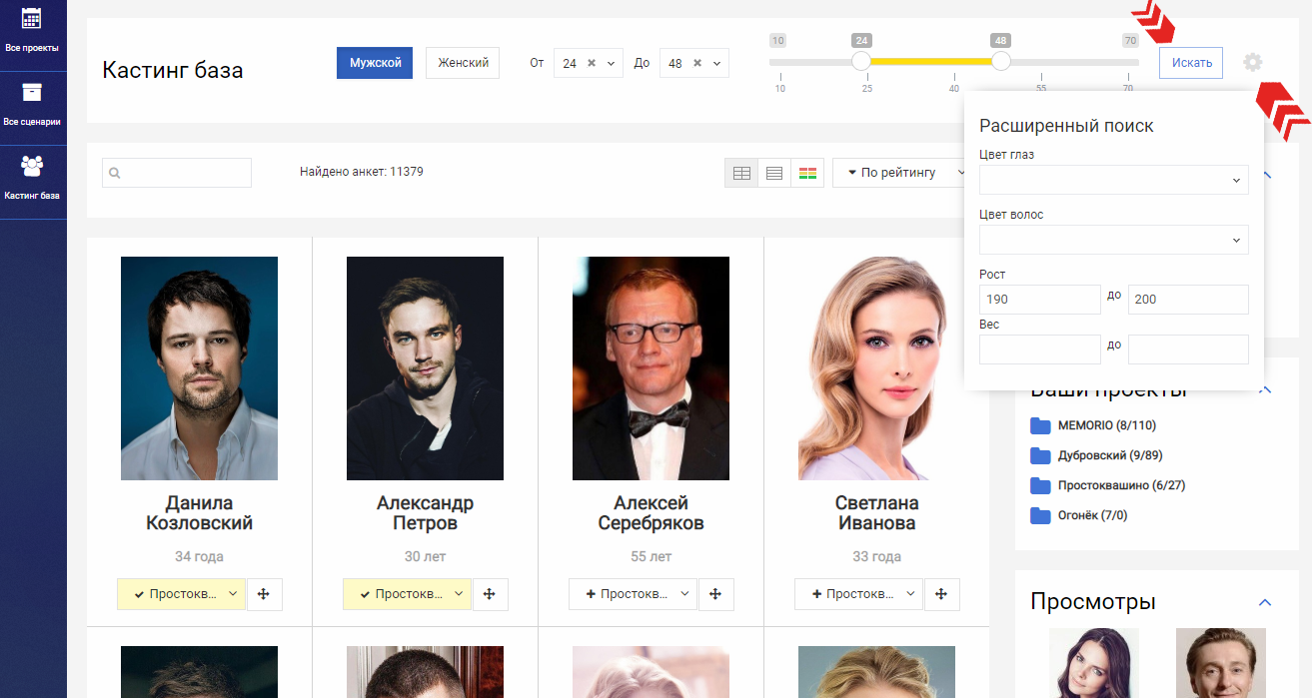Screen dimensions: 1312x698
Task: Open Цвет глаз dropdown
Action: pos(1113,180)
